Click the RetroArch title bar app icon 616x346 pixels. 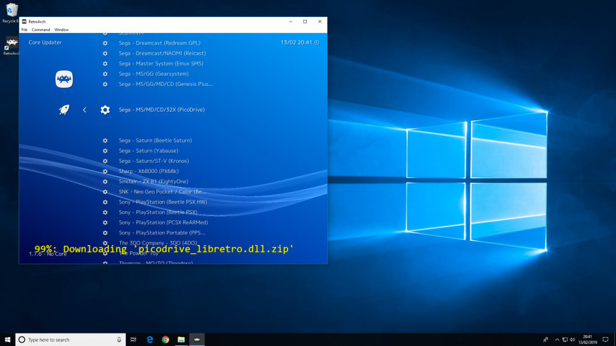24,22
